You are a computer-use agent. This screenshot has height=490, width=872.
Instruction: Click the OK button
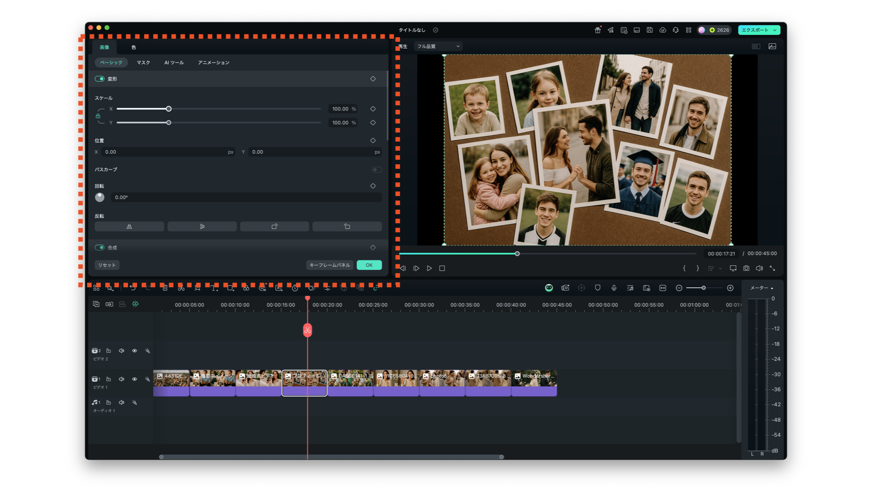click(x=369, y=265)
